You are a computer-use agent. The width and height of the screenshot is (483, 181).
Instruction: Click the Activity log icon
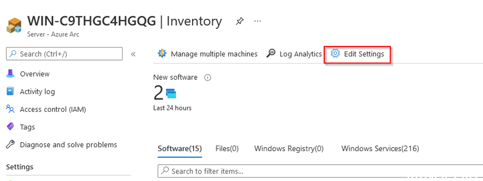(11, 92)
